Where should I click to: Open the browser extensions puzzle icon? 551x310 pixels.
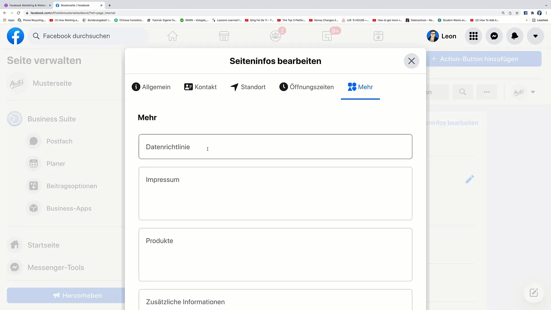coord(532,13)
